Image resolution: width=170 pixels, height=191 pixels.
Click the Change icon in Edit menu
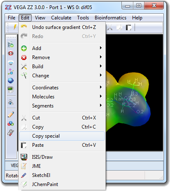[24, 76]
